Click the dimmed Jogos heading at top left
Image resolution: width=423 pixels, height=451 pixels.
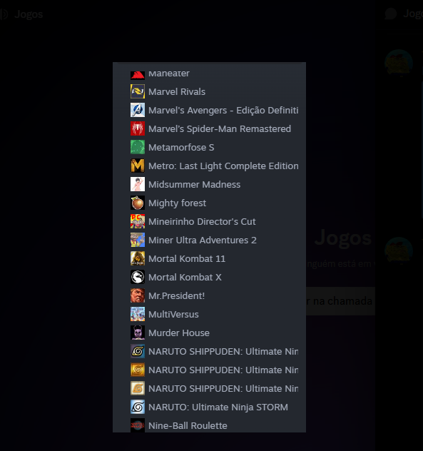tap(29, 14)
